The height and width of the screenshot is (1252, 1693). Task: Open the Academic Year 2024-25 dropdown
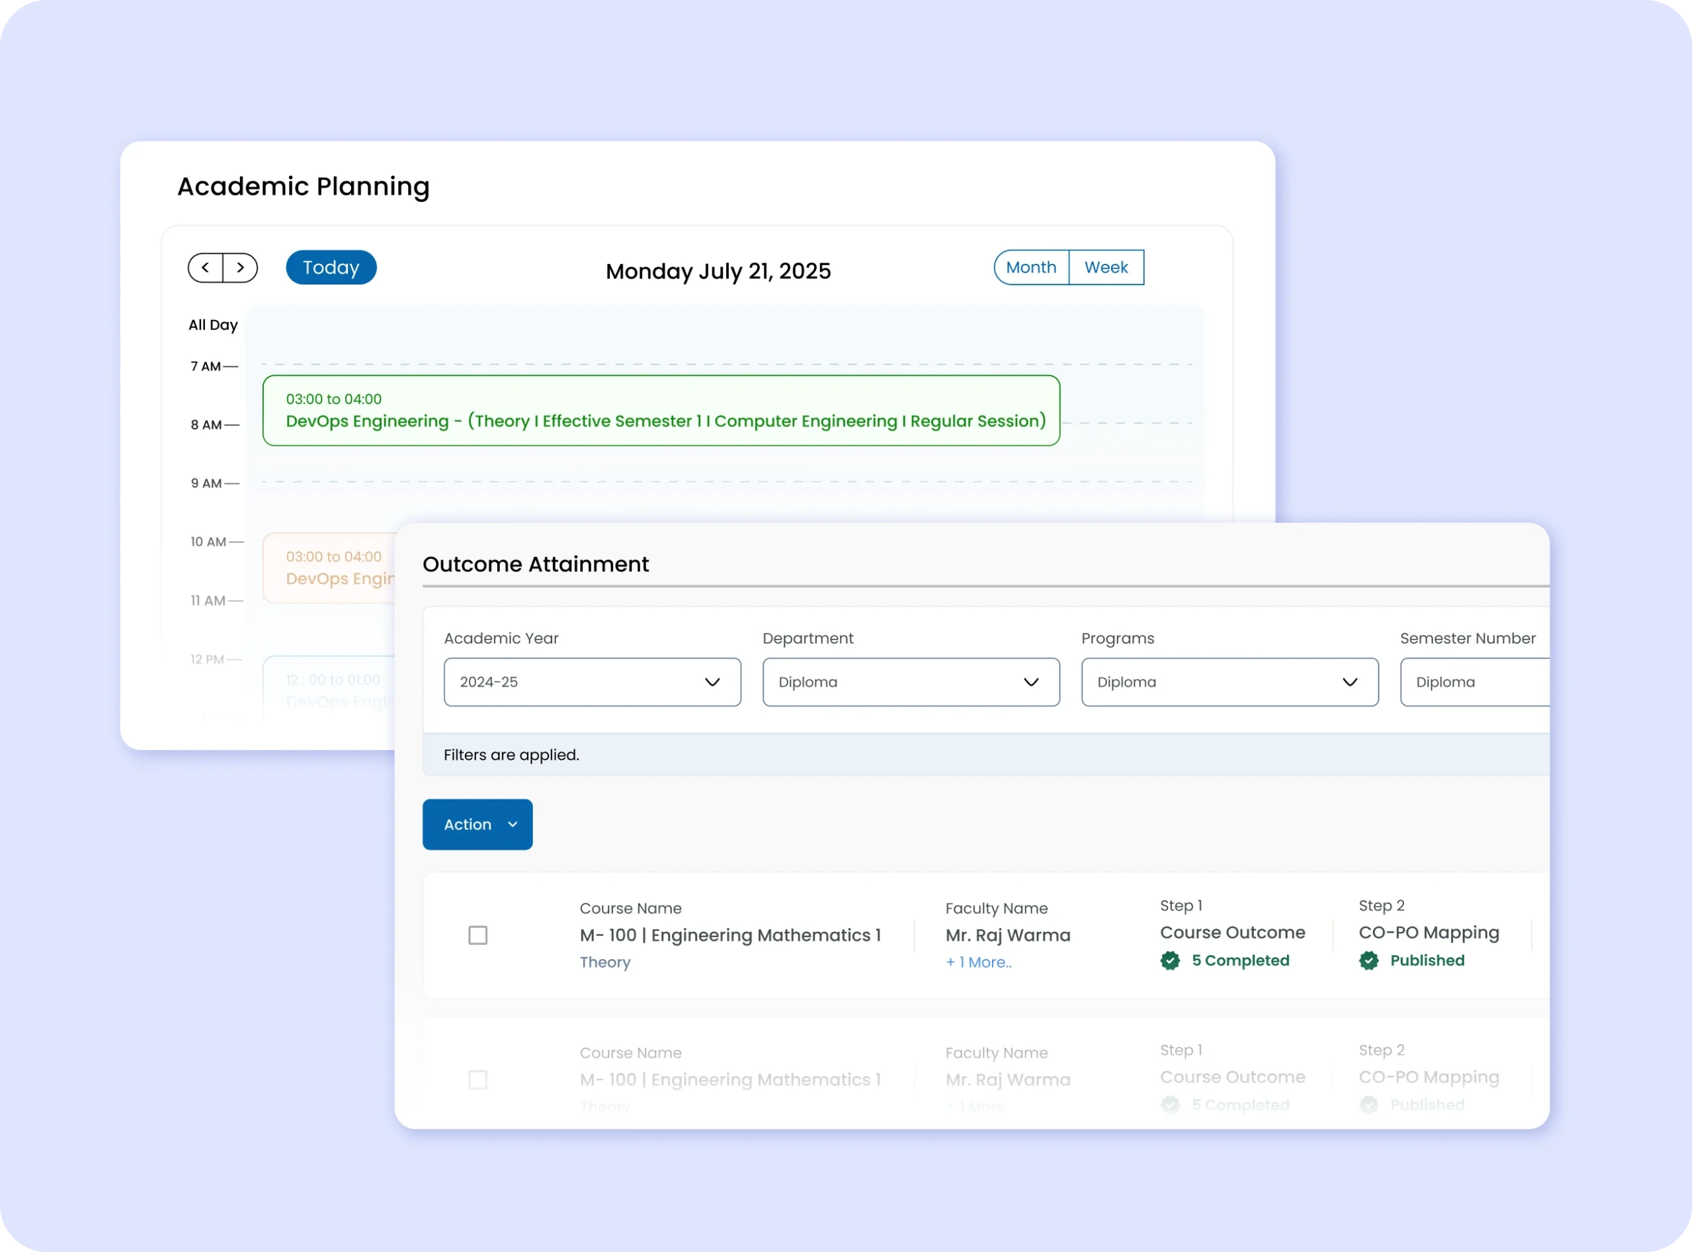tap(592, 682)
